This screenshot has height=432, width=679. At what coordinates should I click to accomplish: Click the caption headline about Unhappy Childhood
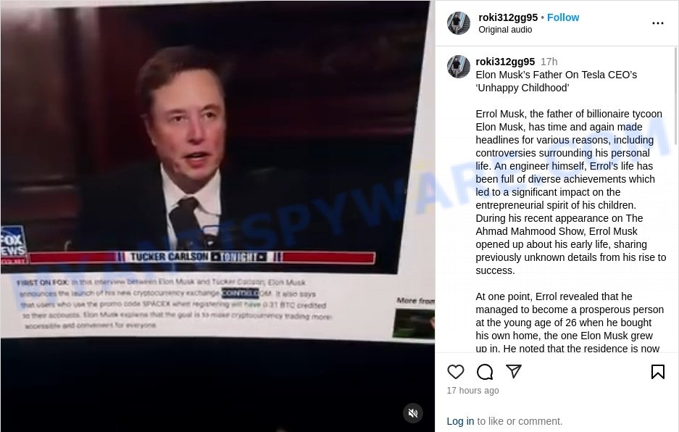pyautogui.click(x=556, y=81)
